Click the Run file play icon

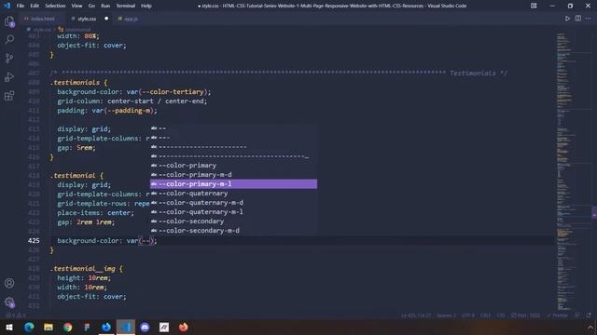pos(567,19)
